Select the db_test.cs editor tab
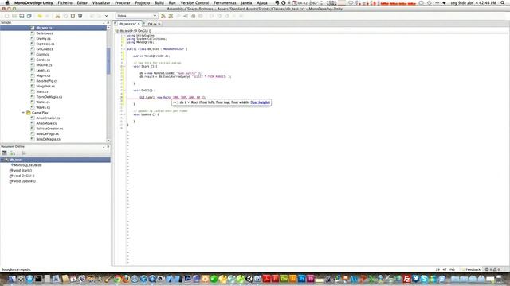 127,25
